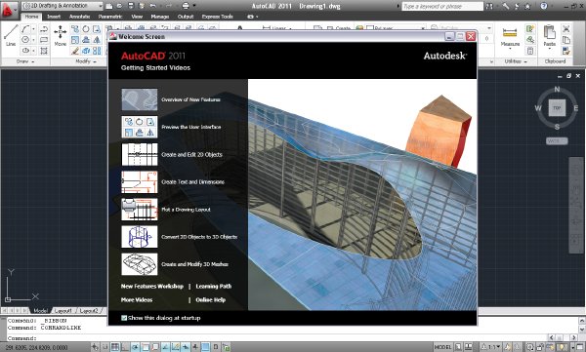The image size is (586, 352).
Task: Toggle the grid display status bar button
Action: tap(115, 347)
